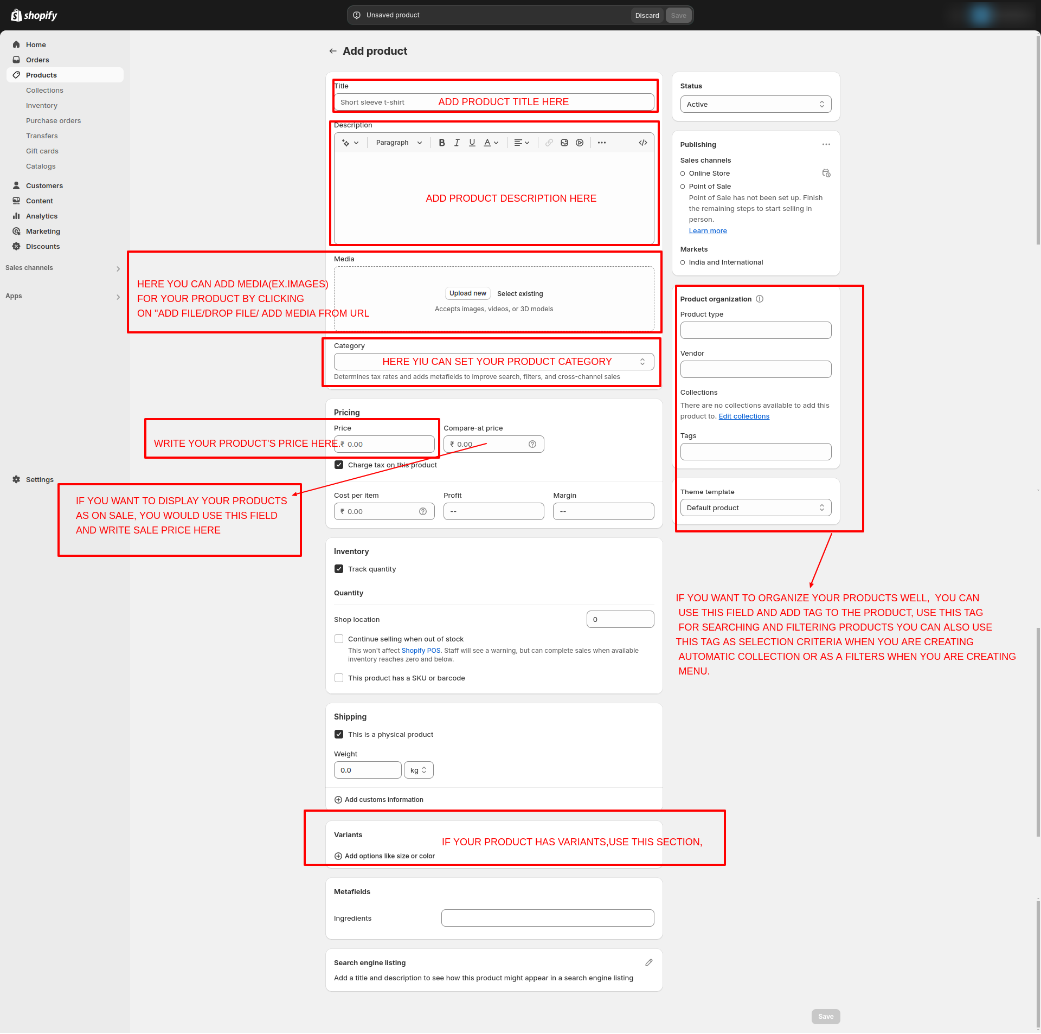Click the Product organization info icon
This screenshot has width=1041, height=1034.
coord(760,299)
